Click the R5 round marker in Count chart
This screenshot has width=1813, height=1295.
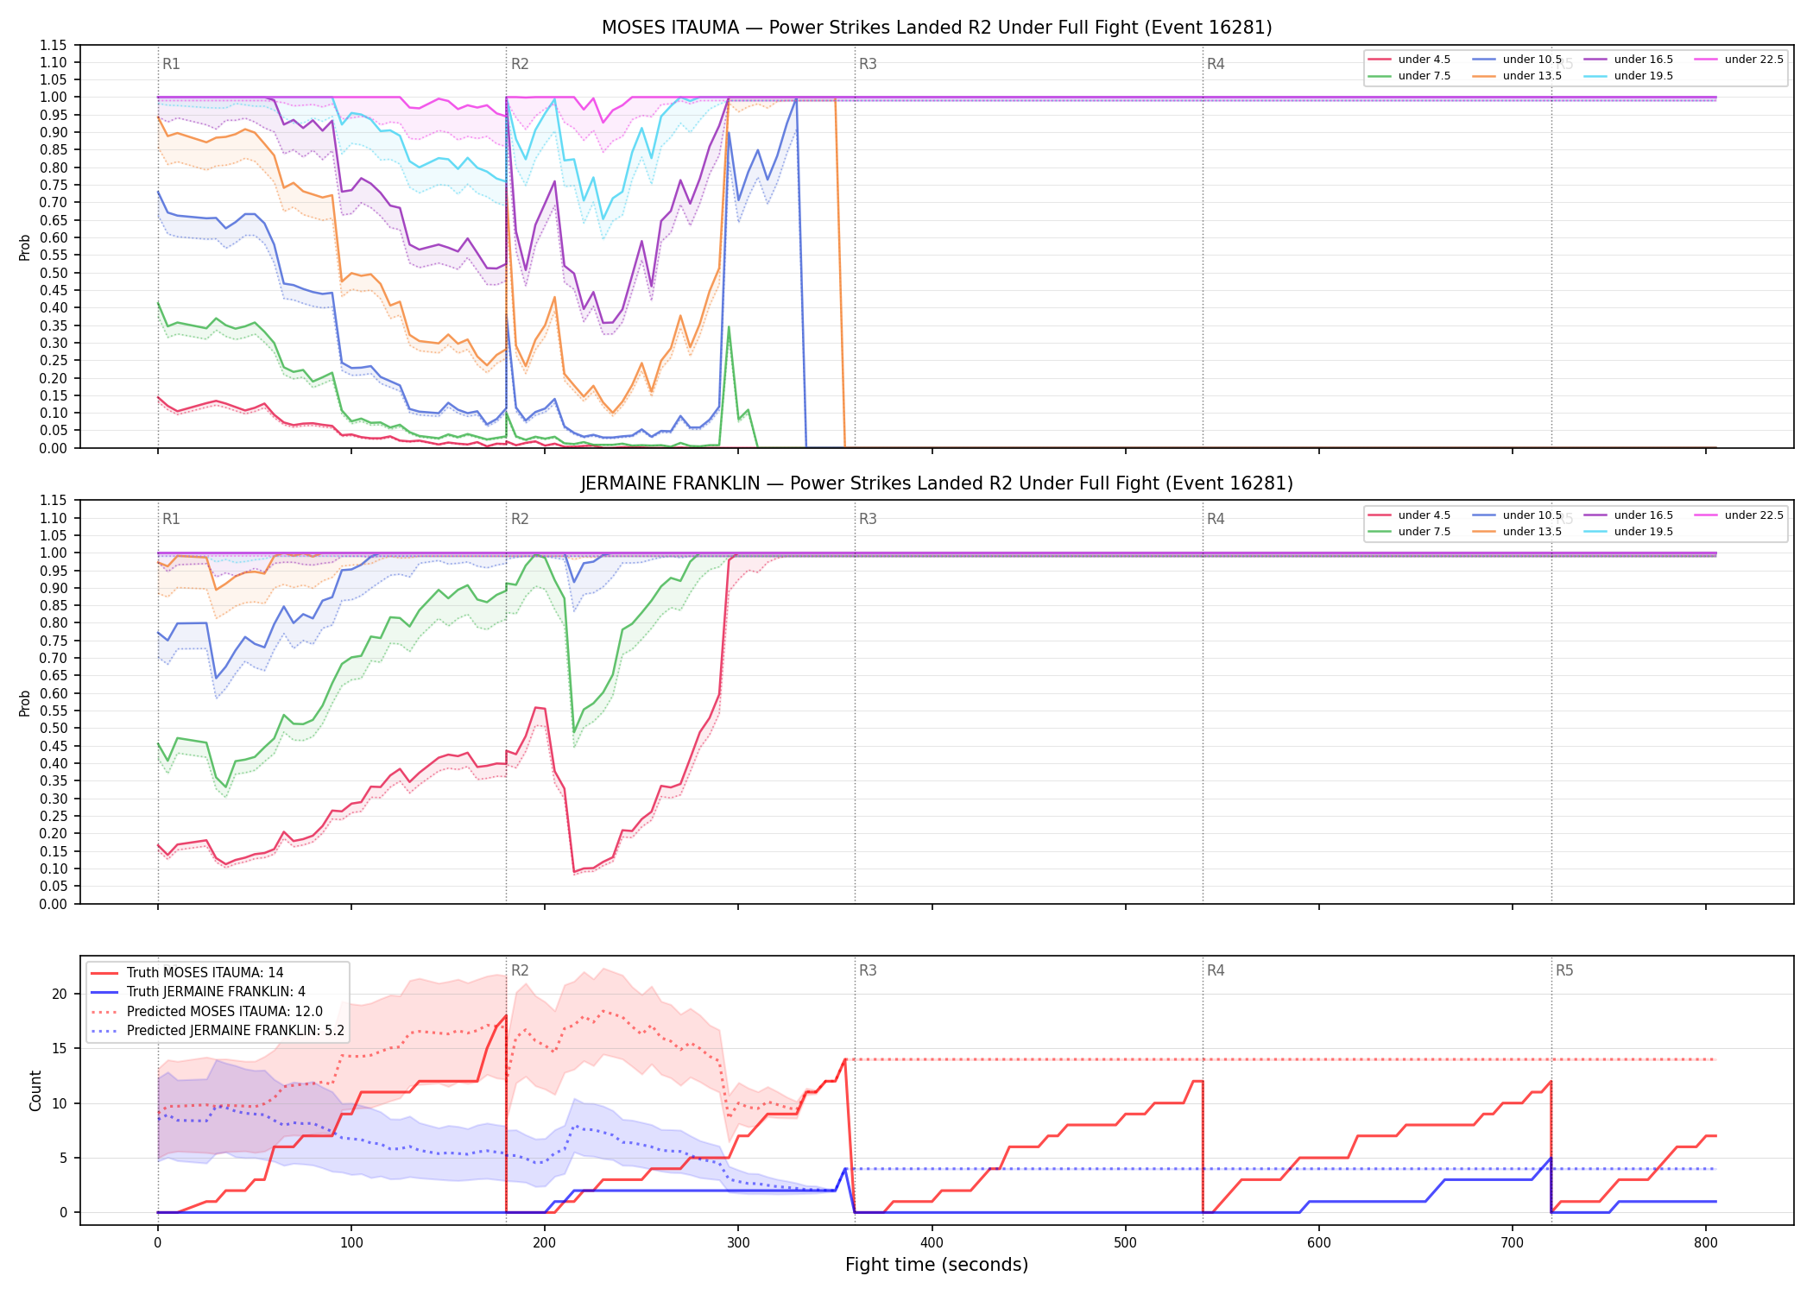pyautogui.click(x=1564, y=970)
